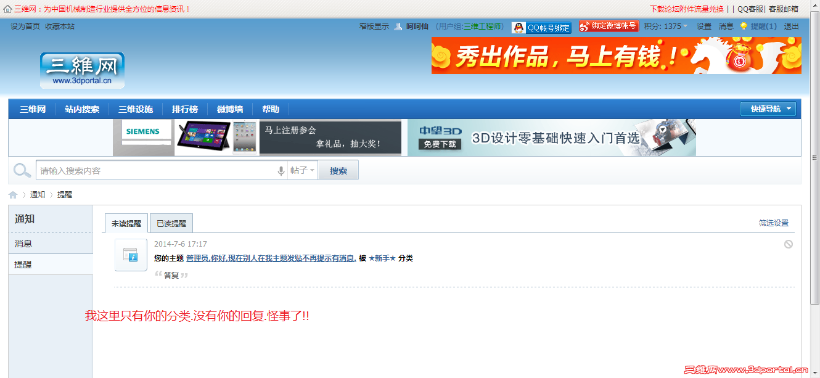Click the lightbulb reminder icon
The height and width of the screenshot is (378, 820).
click(744, 27)
